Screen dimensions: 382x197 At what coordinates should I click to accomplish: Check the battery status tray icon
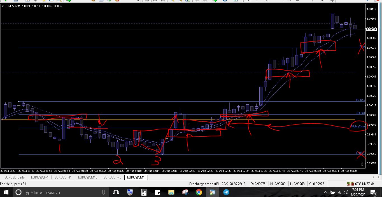click(x=332, y=192)
